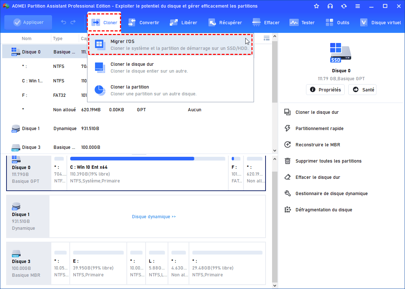The height and width of the screenshot is (289, 405).
Task: Open the Effacer toolbar tool
Action: [x=266, y=22]
